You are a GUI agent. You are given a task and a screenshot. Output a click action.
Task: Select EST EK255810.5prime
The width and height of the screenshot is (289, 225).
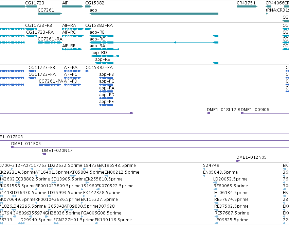[x=87, y=183]
